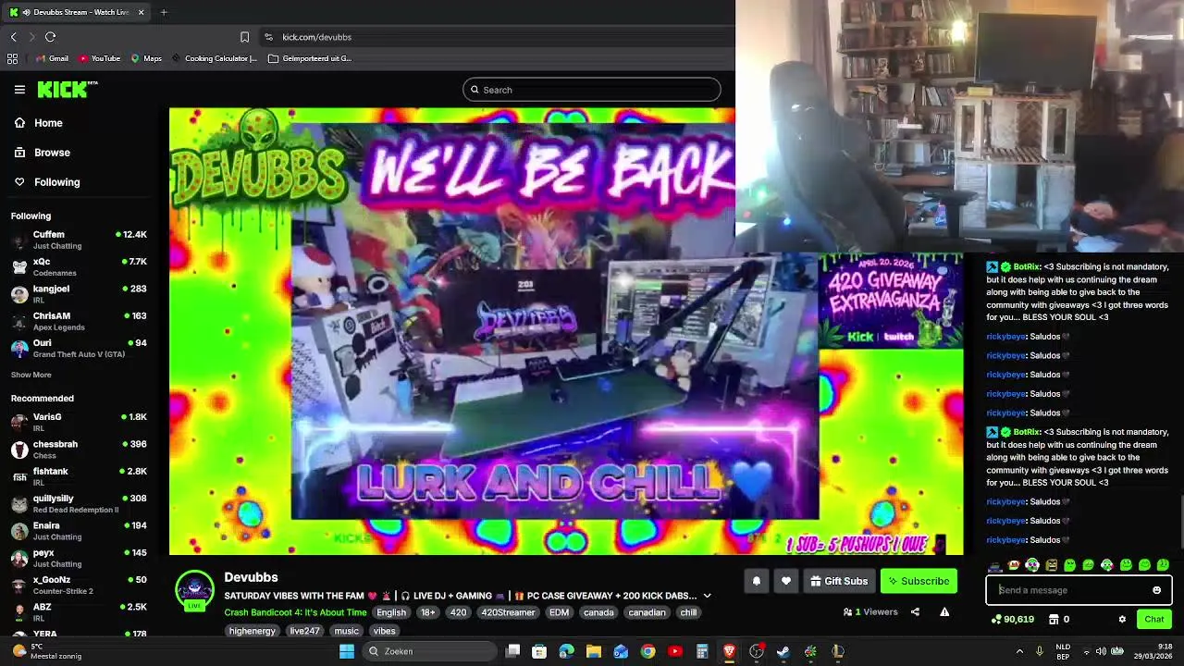The image size is (1184, 666).
Task: Open kangjoel's IRL stream
Action: click(x=79, y=293)
